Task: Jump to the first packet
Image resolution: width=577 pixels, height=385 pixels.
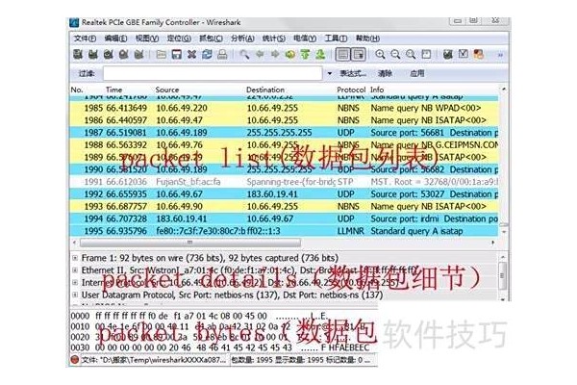Action: [x=305, y=55]
